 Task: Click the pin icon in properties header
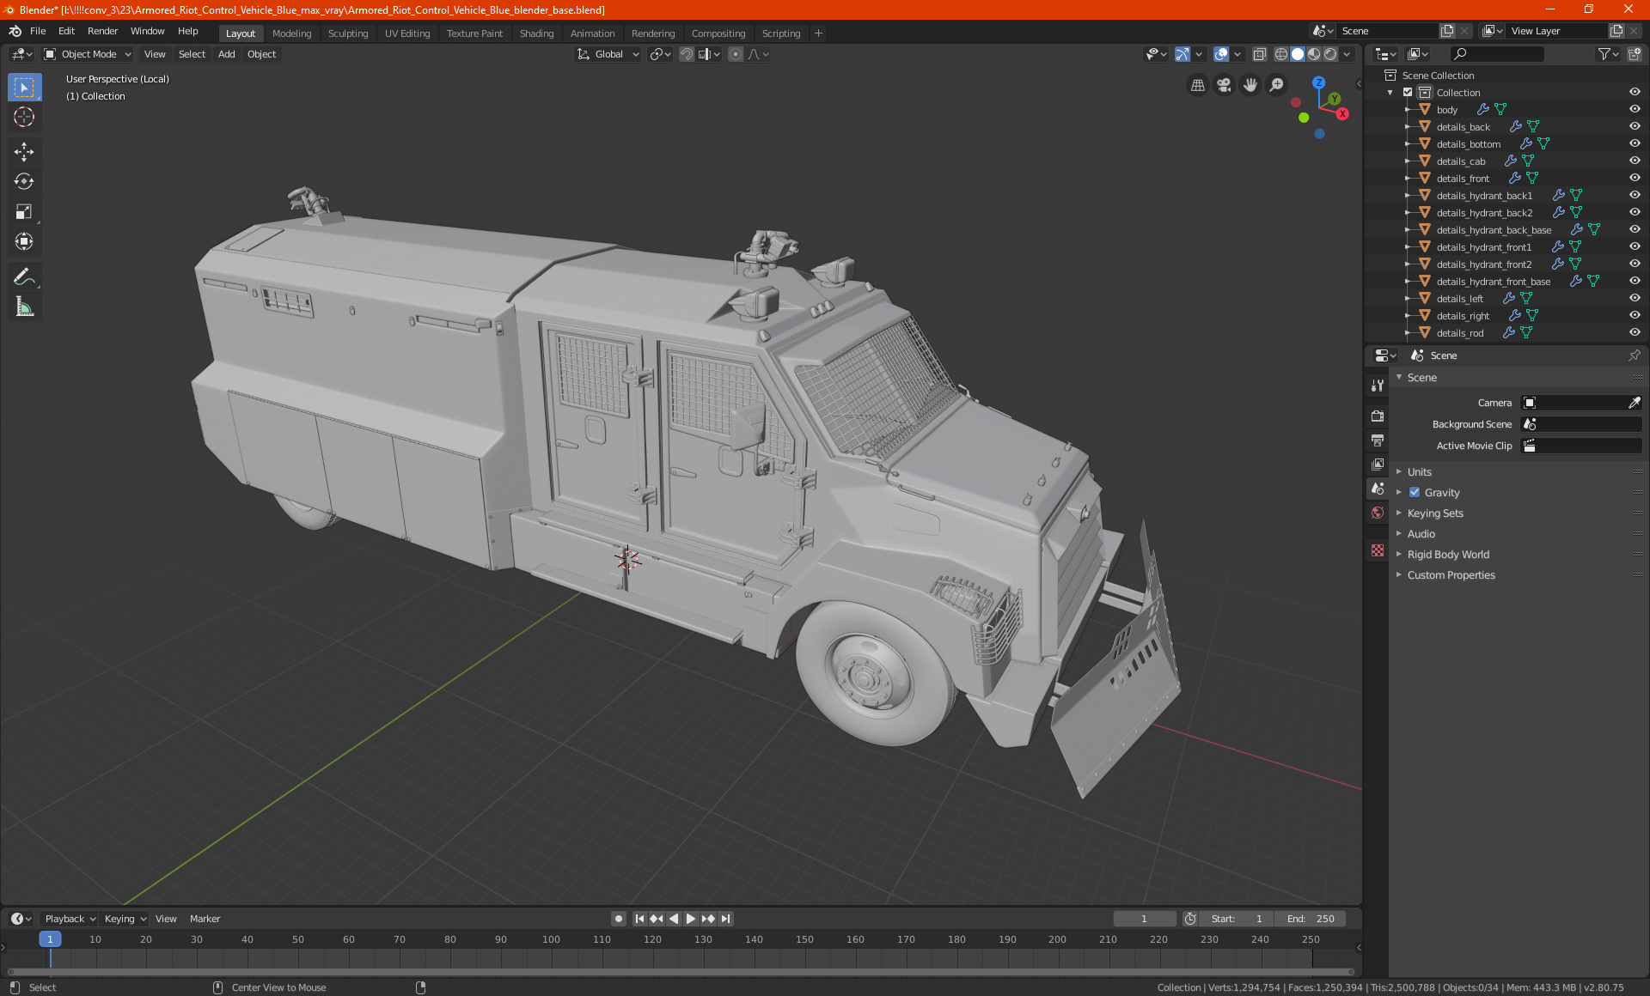pos(1634,355)
